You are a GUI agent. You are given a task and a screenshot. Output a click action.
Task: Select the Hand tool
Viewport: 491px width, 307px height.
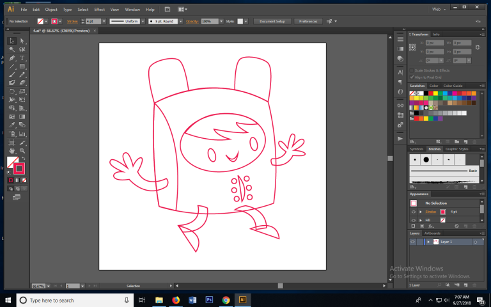pyautogui.click(x=12, y=150)
